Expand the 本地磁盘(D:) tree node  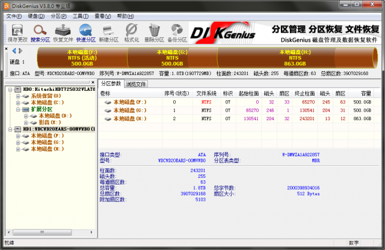point(26,116)
